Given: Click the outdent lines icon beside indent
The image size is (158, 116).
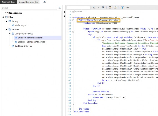Looking at the screenshot, I should pos(116,7).
